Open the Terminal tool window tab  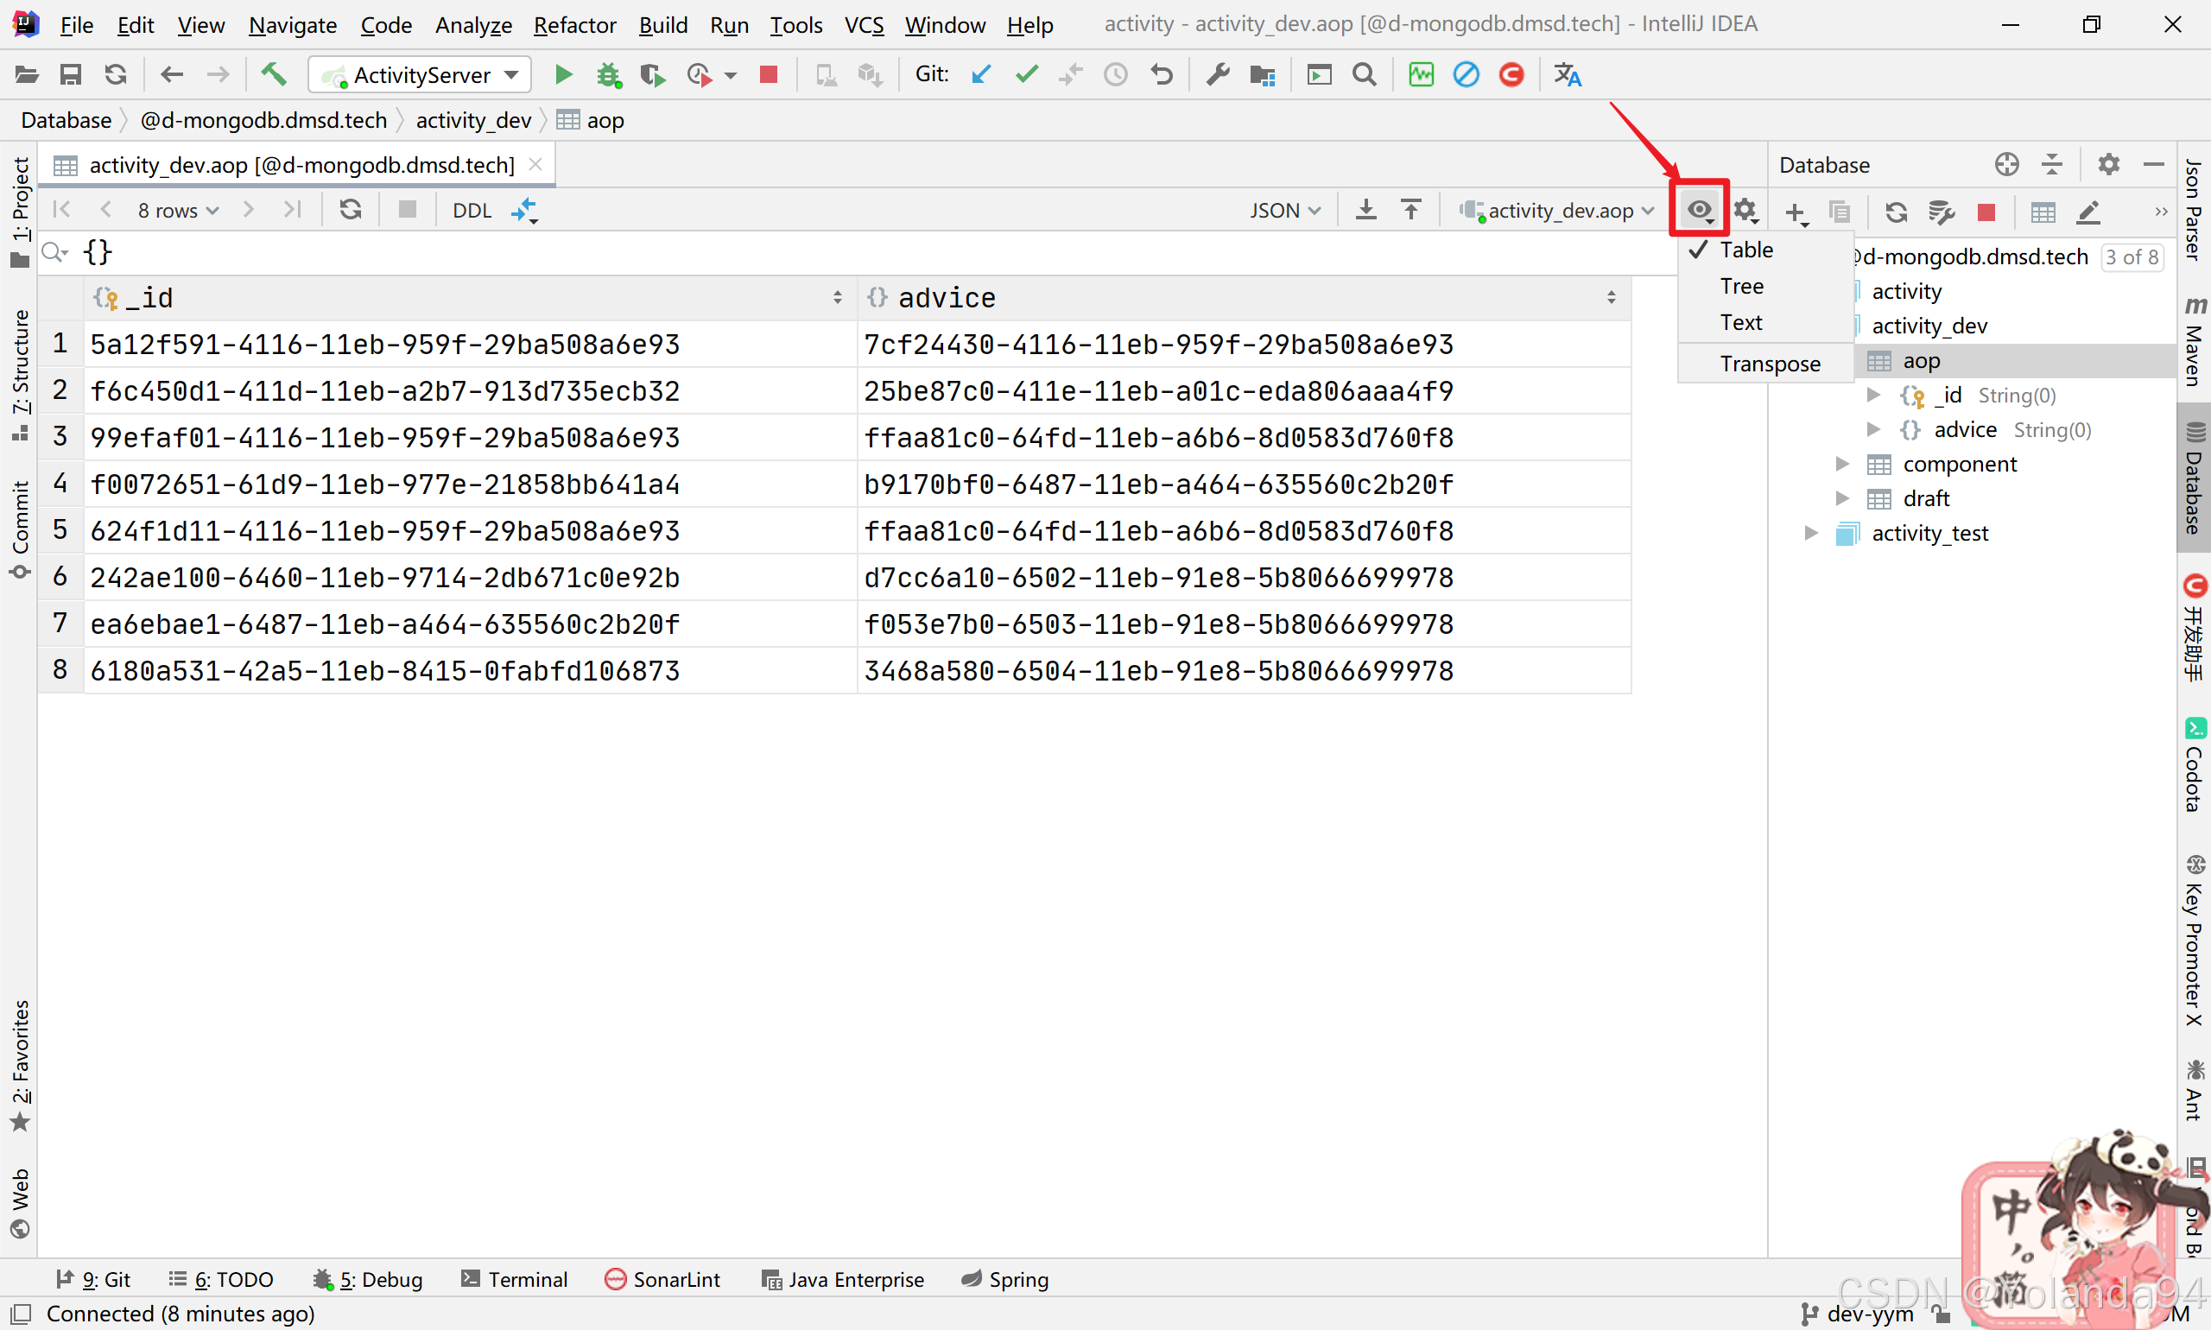pos(515,1279)
